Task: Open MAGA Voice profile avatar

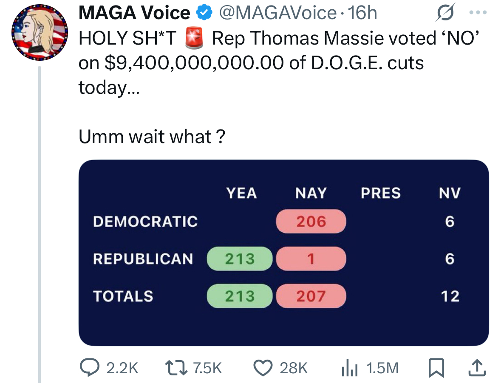Action: [x=40, y=32]
